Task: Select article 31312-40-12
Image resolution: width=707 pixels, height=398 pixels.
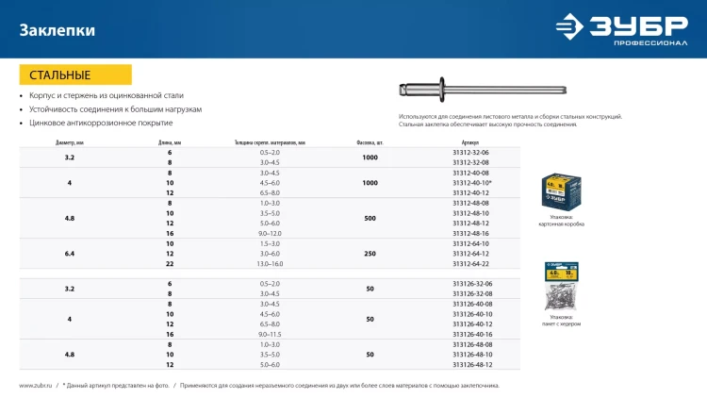Action: (470, 192)
